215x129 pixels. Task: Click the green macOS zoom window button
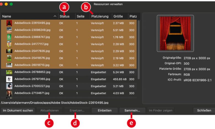tap(11, 4)
